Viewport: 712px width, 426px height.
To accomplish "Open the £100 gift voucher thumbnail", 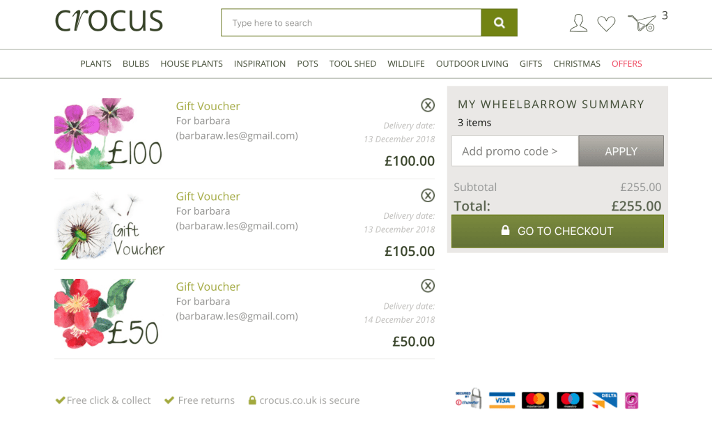I will click(108, 134).
